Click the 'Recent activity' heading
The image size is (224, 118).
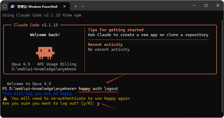pos(105,45)
